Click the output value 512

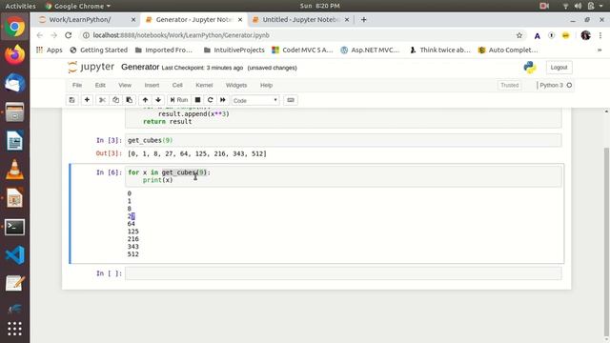tap(132, 254)
